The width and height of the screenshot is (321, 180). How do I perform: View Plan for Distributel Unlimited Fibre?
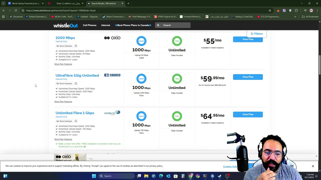point(248,114)
